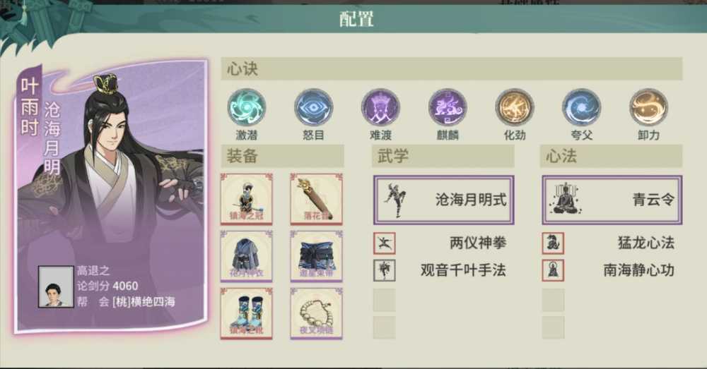Click player avatar of 高退之

[56, 286]
